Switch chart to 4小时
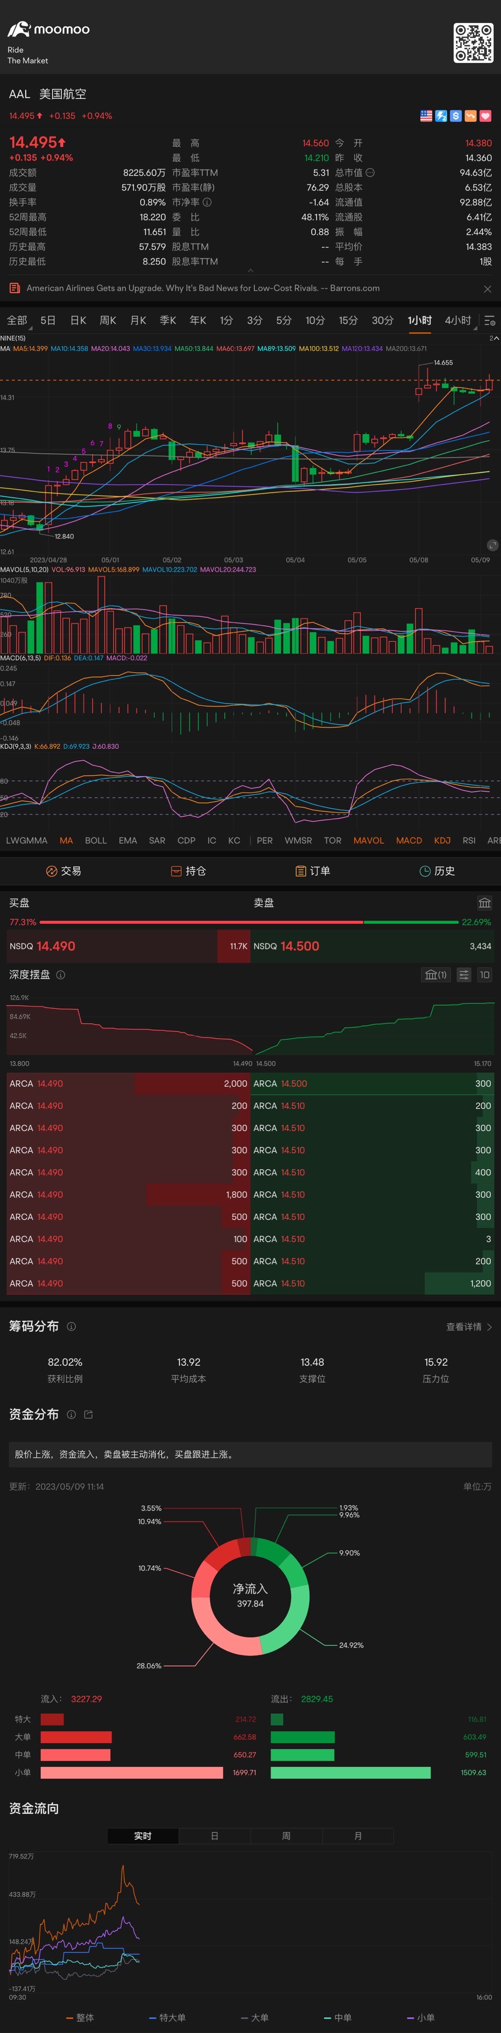The image size is (501, 2033). pos(458,320)
